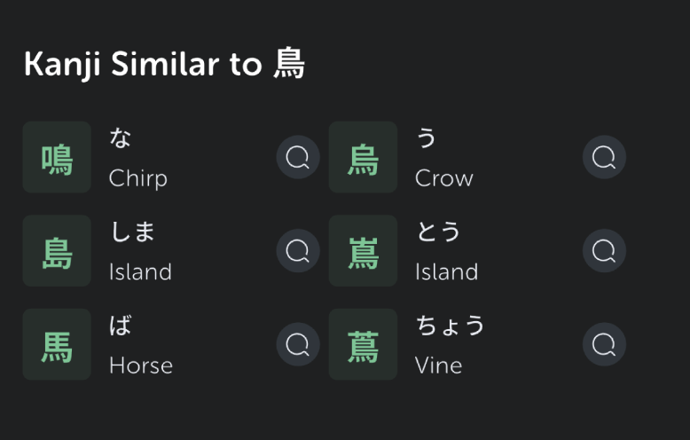
Task: Select the 鳴 kanji tile
Action: tap(57, 158)
